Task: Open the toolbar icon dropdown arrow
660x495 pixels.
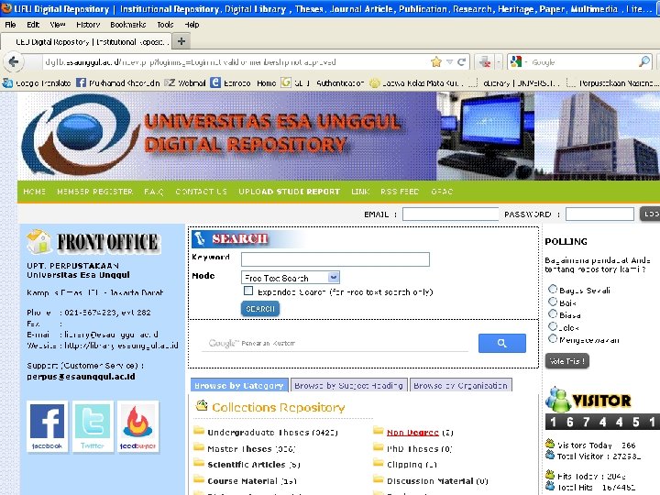Action: pos(498,62)
